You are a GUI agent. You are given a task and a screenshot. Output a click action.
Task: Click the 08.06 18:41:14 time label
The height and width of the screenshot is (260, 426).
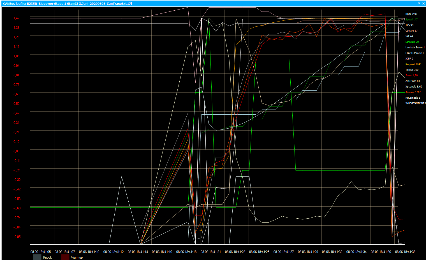[138, 252]
